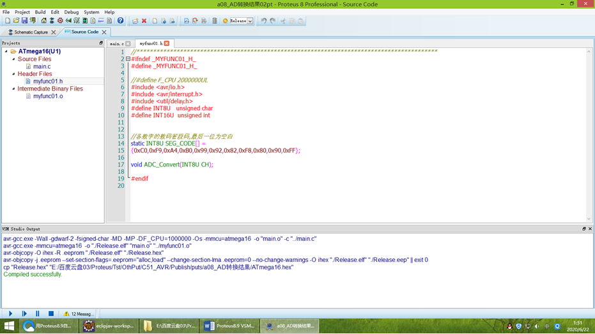Select myfunc01.o in the project tree
The width and height of the screenshot is (595, 334).
click(x=48, y=96)
